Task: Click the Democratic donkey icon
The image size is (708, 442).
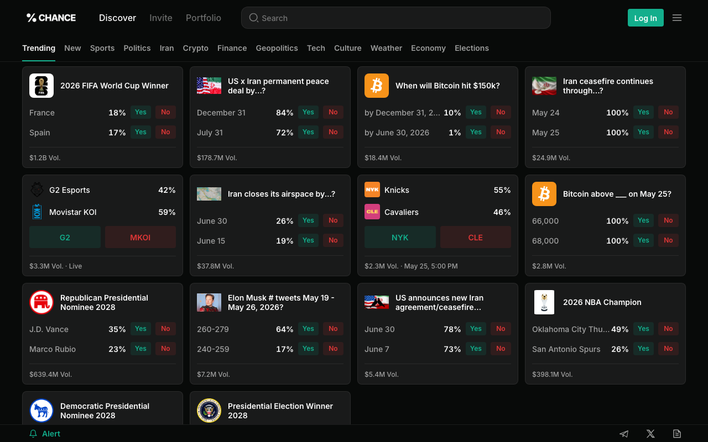Action: point(41,411)
